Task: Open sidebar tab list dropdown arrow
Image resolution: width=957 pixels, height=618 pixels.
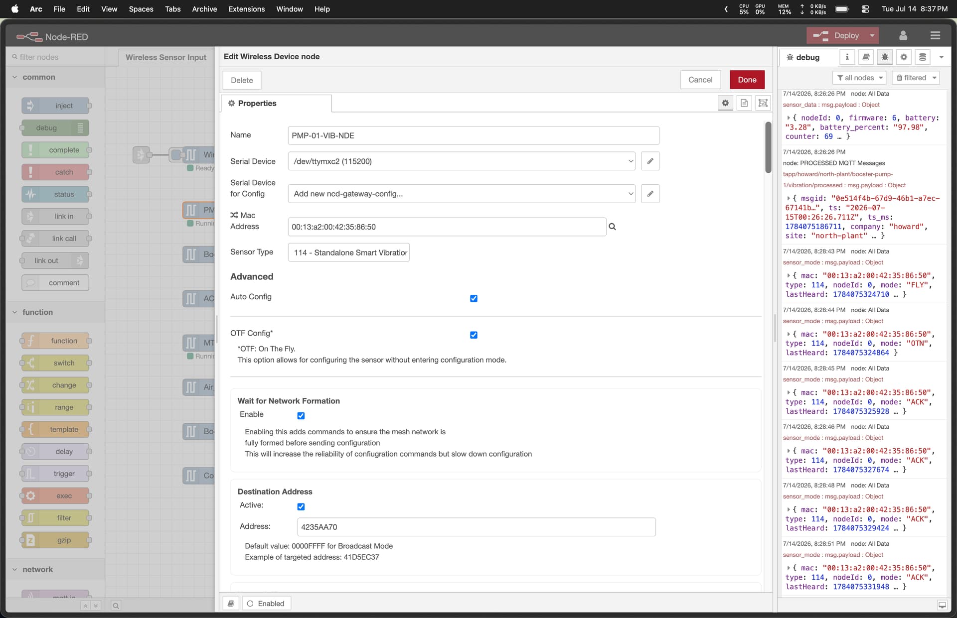Action: [942, 57]
